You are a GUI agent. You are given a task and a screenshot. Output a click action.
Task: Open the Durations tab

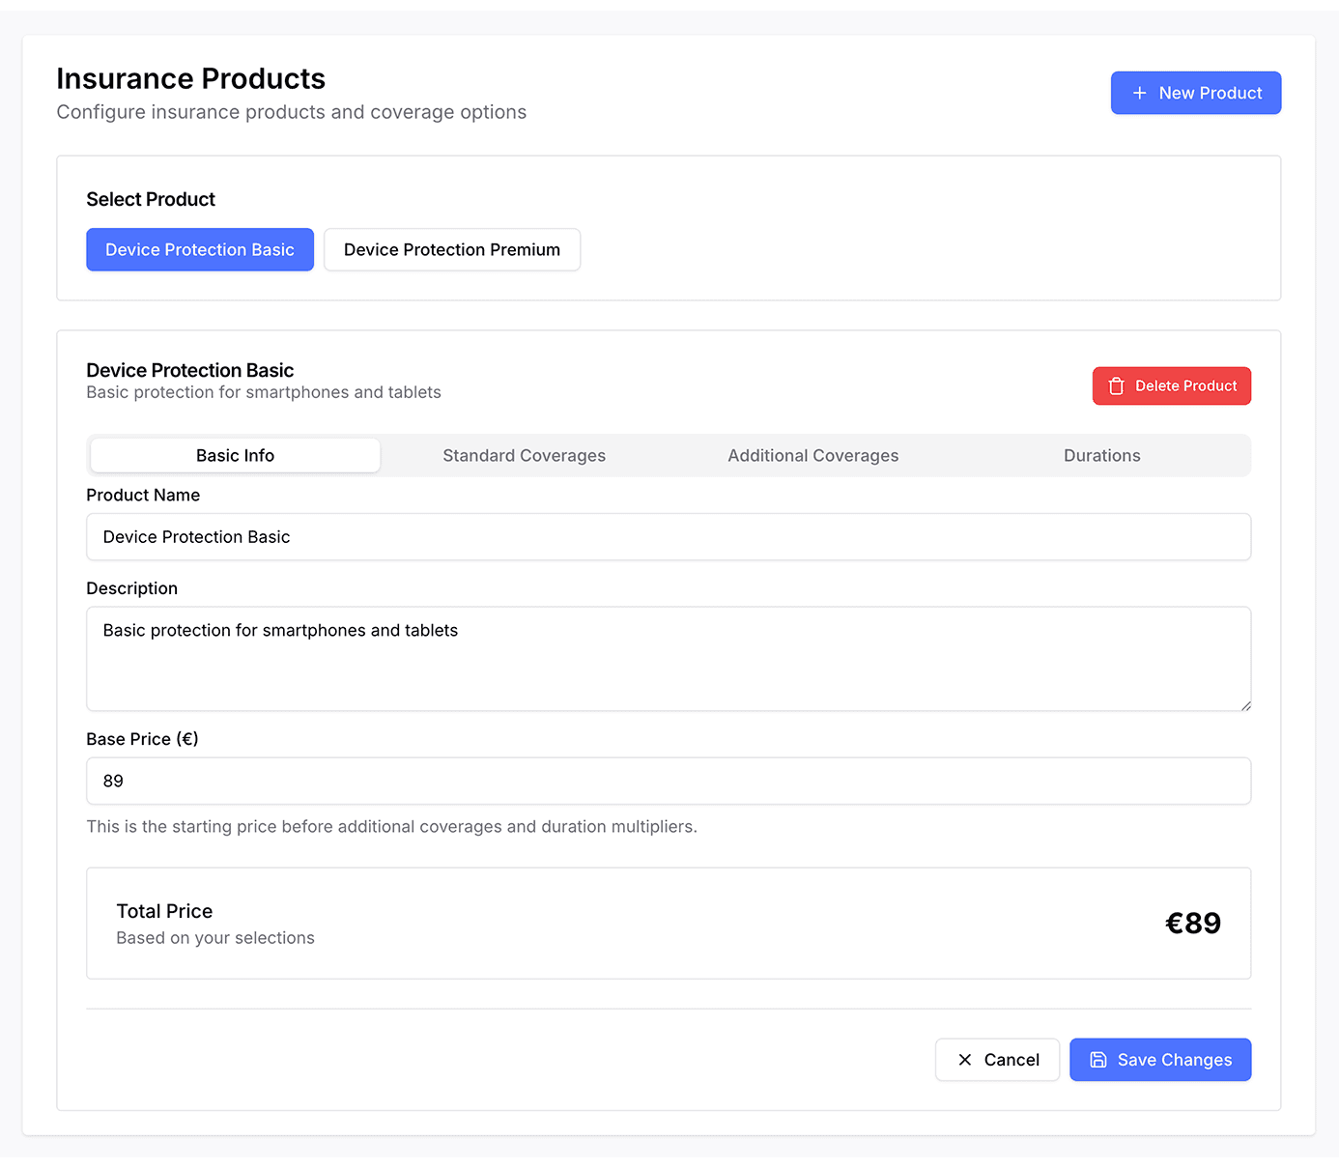tap(1101, 456)
